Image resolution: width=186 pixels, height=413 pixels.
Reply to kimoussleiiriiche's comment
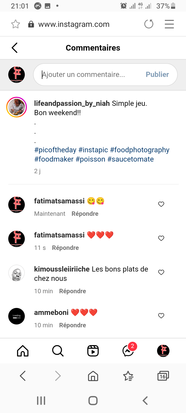click(x=73, y=291)
